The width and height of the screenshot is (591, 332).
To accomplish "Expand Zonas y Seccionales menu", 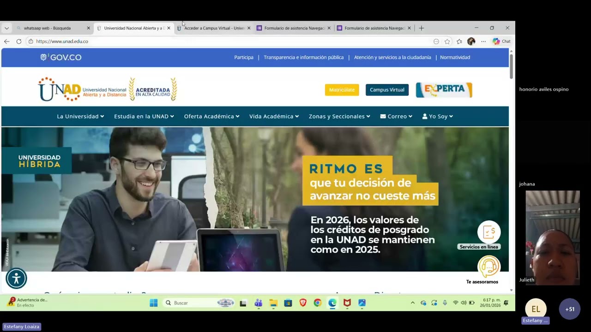I will point(339,116).
